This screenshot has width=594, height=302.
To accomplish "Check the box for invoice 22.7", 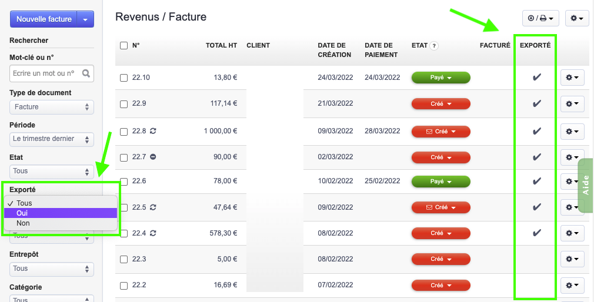I will click(x=124, y=157).
